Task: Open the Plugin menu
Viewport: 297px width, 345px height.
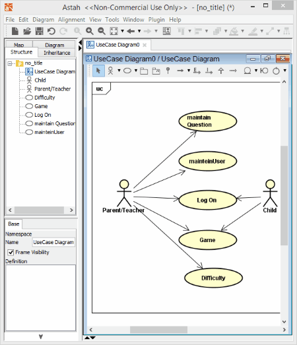Action: point(156,20)
